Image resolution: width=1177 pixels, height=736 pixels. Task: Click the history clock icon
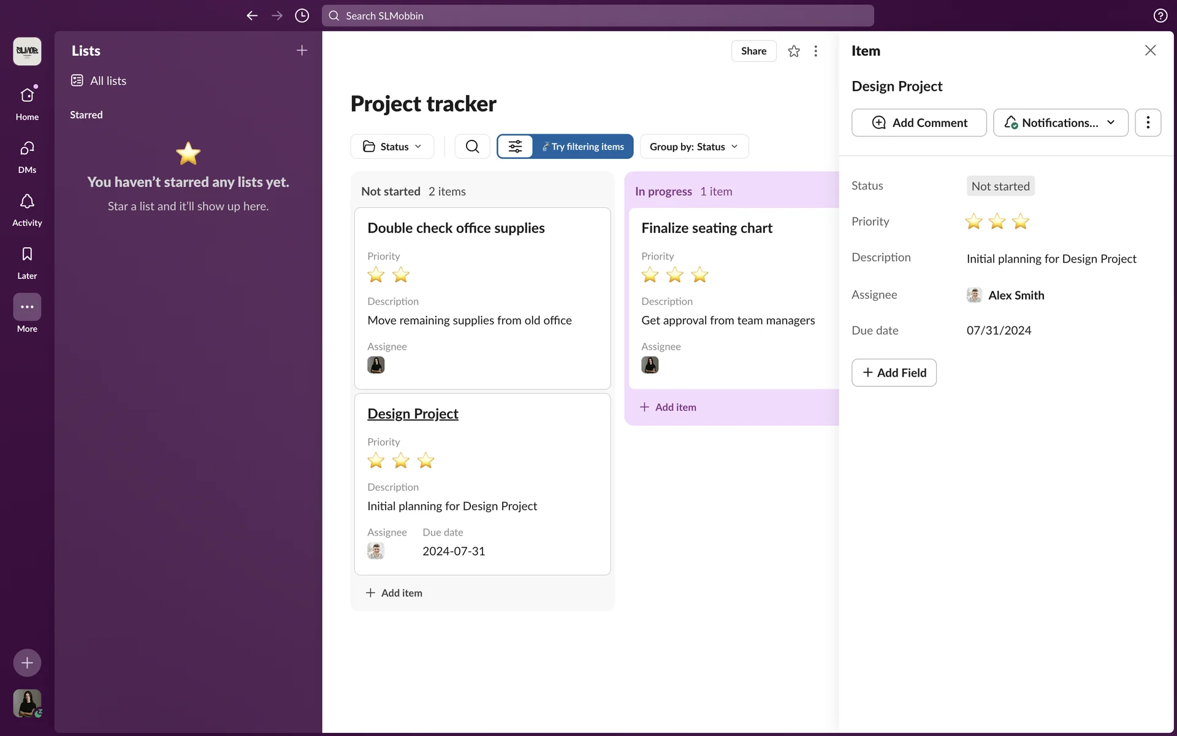[302, 16]
